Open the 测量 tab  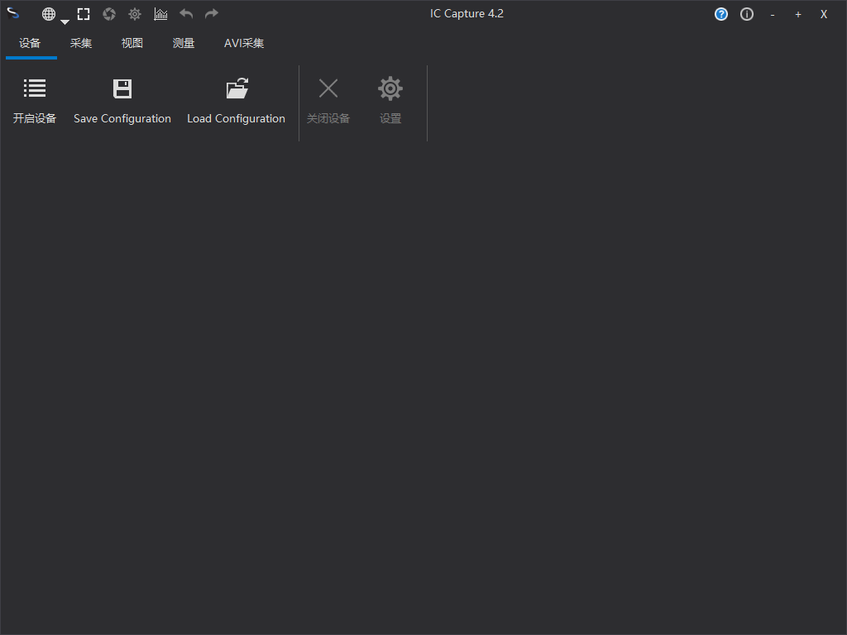[184, 43]
